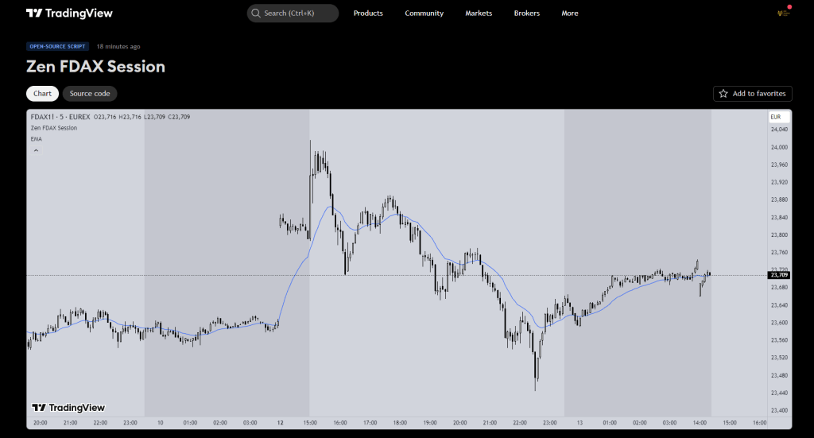Screen dimensions: 814x438
Task: Open the TradingView home logo
Action: (69, 13)
